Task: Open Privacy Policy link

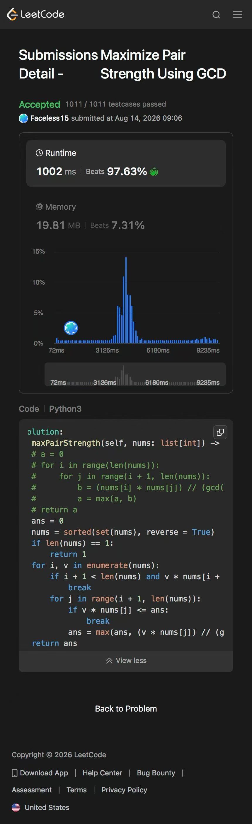Action: [124, 790]
